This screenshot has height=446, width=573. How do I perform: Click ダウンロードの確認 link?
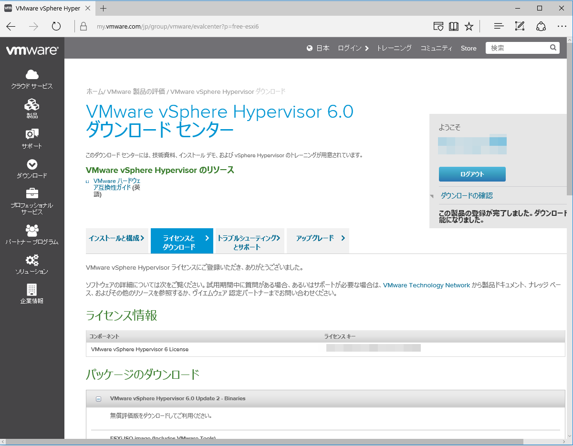click(x=467, y=196)
